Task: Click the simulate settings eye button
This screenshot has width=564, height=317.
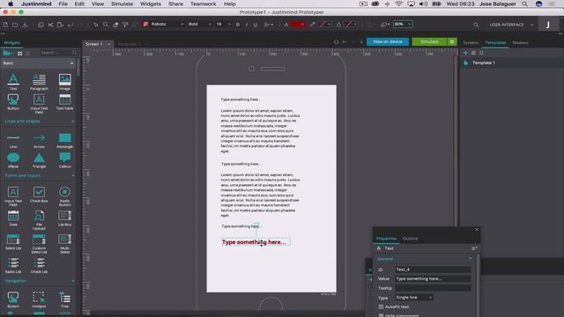Action: (452, 41)
